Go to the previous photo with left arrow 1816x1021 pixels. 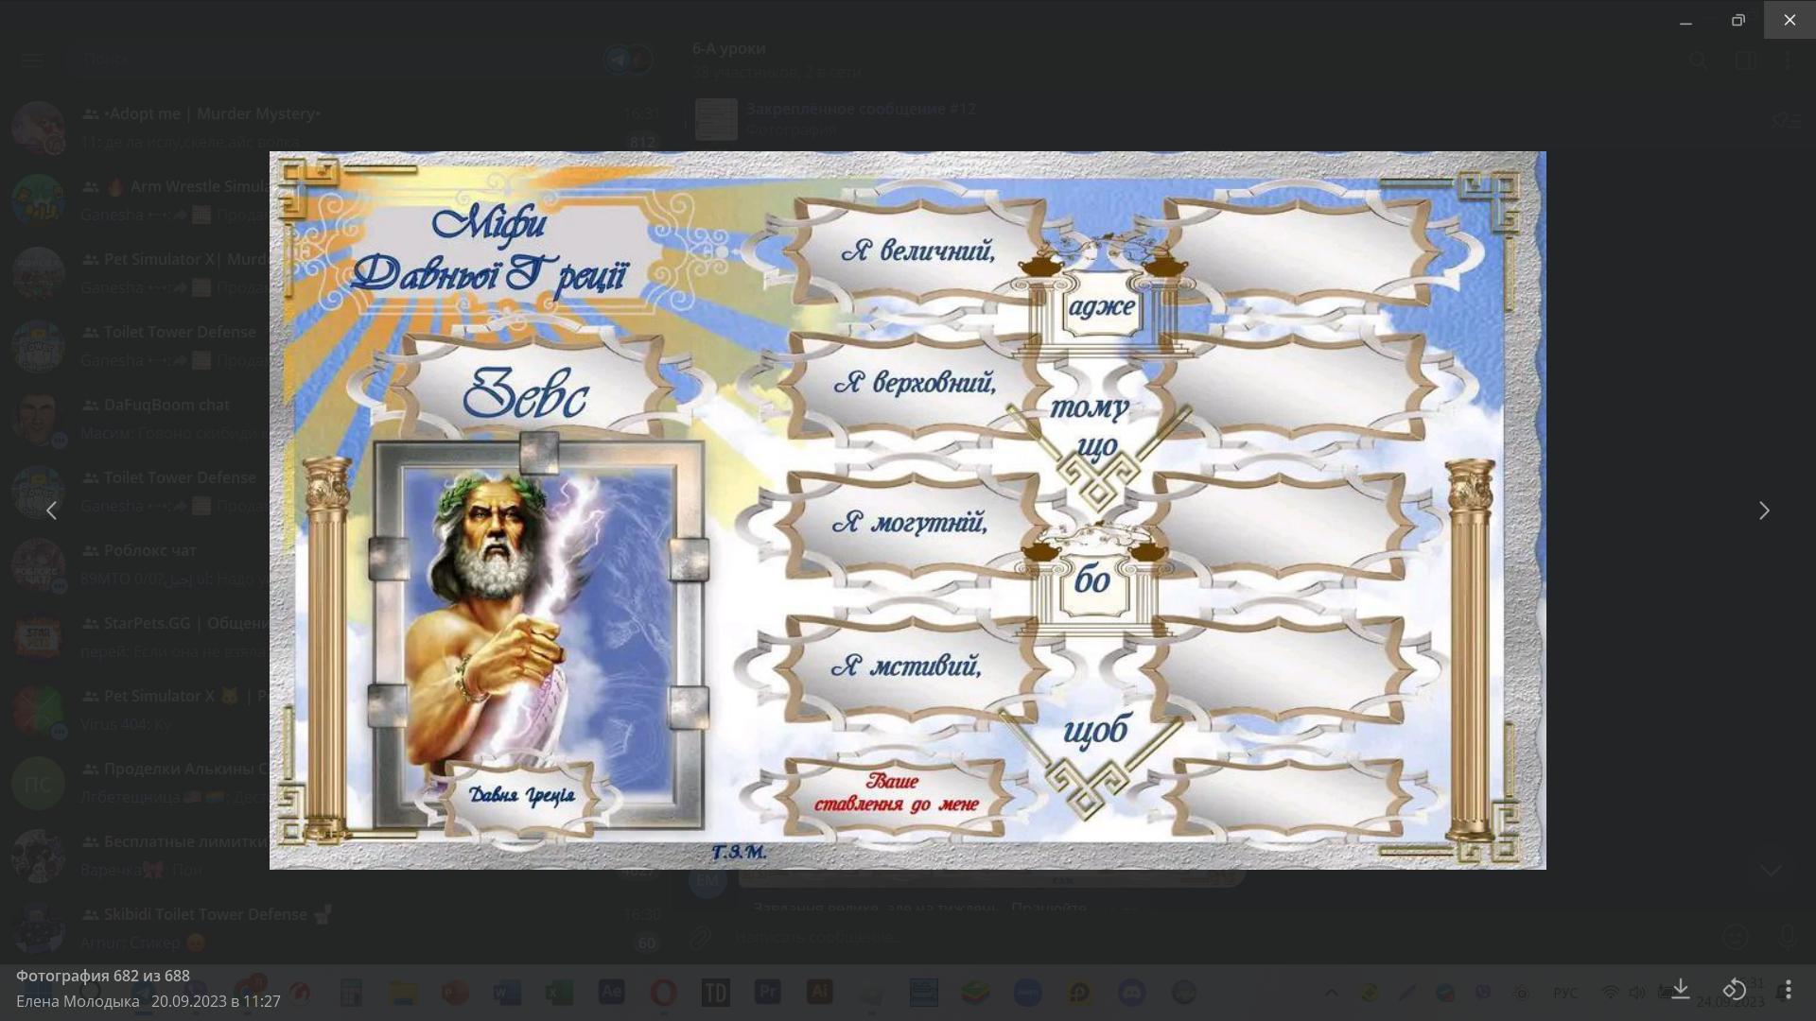coord(52,510)
